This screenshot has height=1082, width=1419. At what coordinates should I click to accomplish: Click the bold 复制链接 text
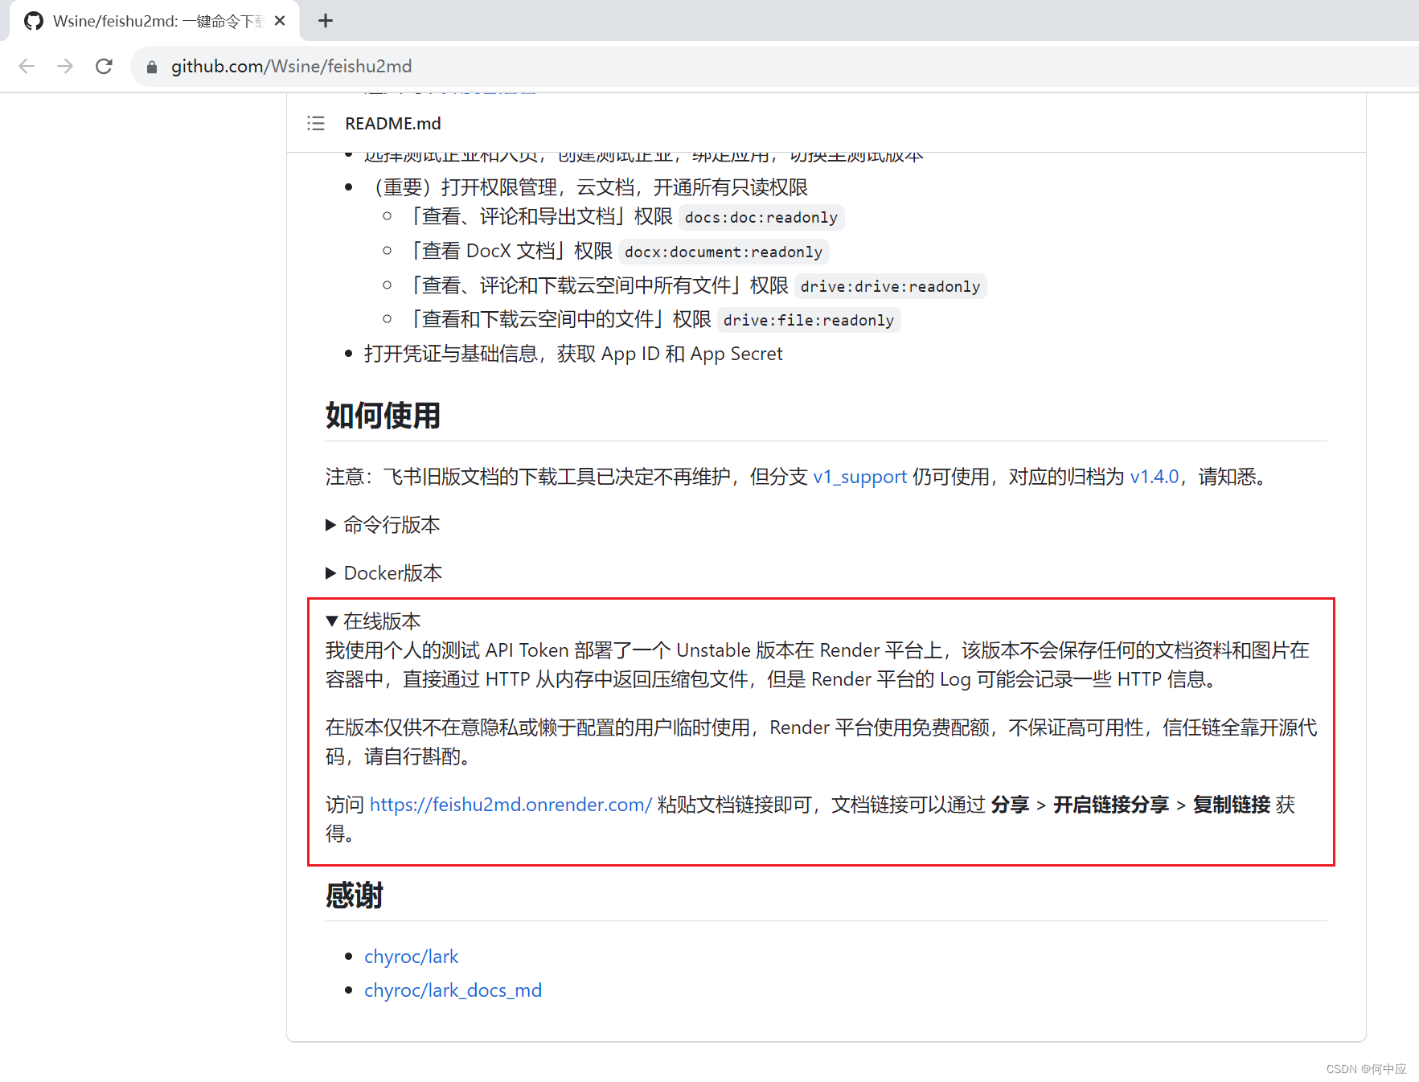point(1231,805)
